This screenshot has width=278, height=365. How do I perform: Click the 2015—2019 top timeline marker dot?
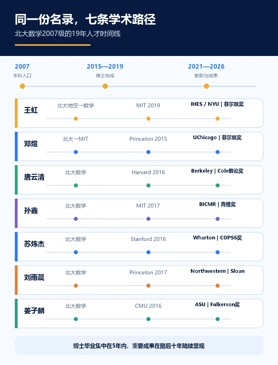point(105,86)
